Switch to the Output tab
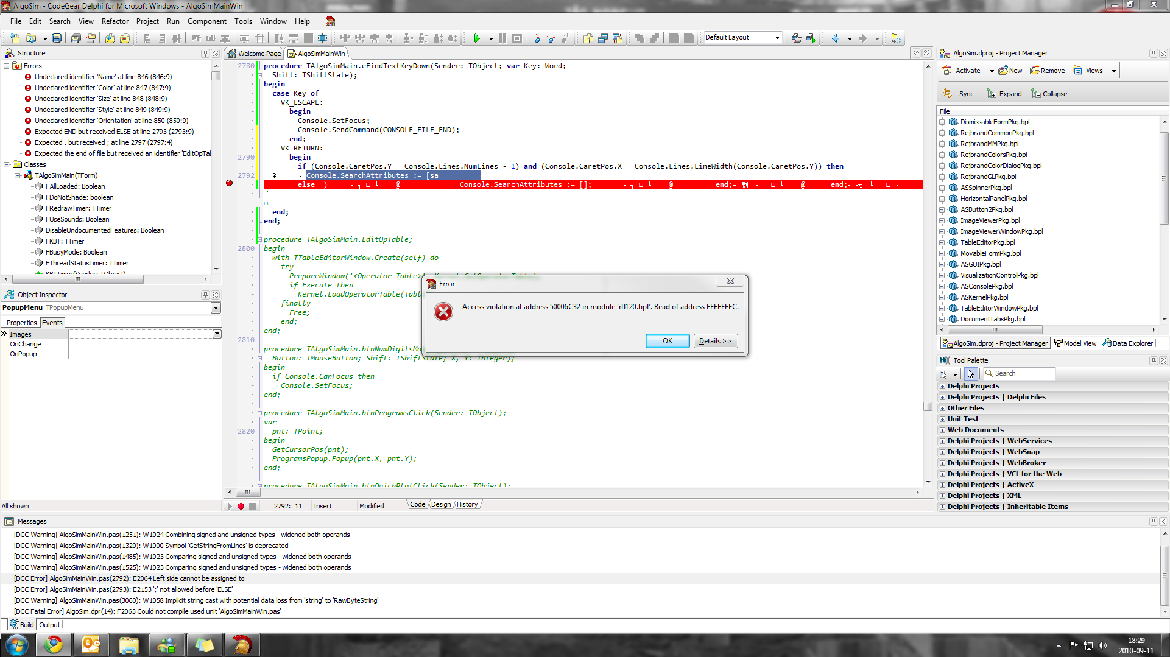Image resolution: width=1170 pixels, height=657 pixels. 49,625
